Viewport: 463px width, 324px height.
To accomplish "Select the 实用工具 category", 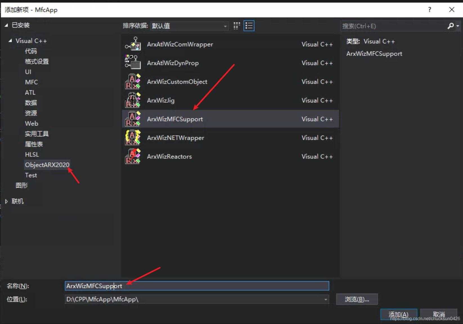I will 37,134.
